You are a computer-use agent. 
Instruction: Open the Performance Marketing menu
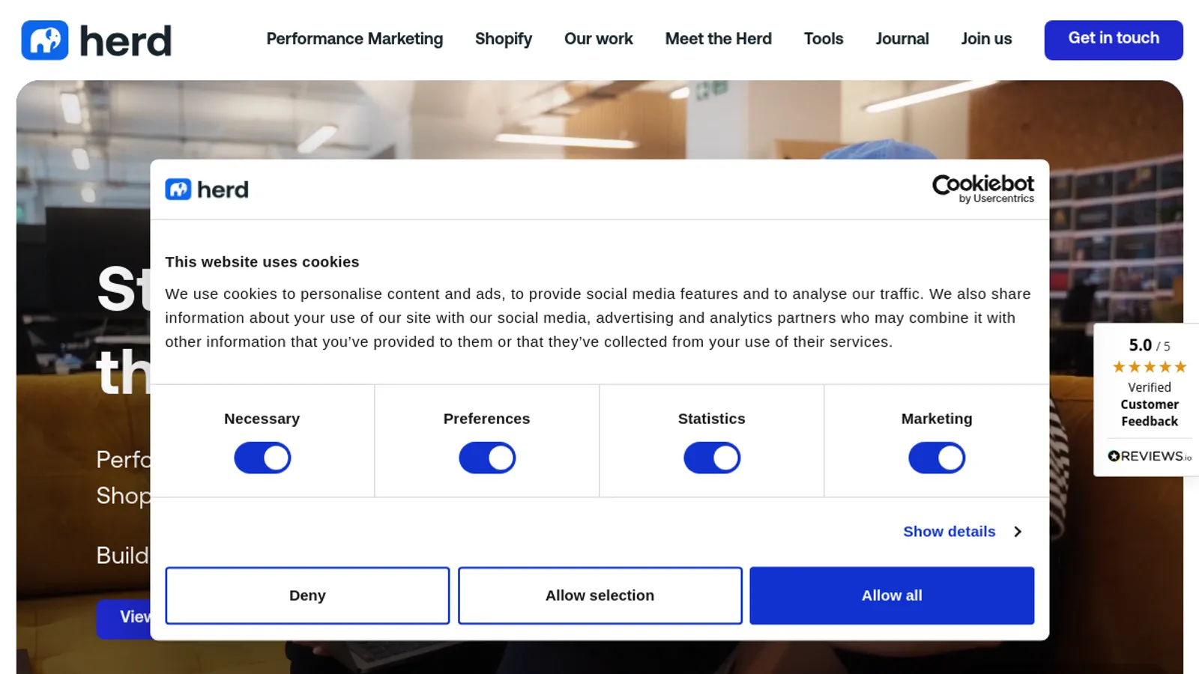(x=354, y=39)
